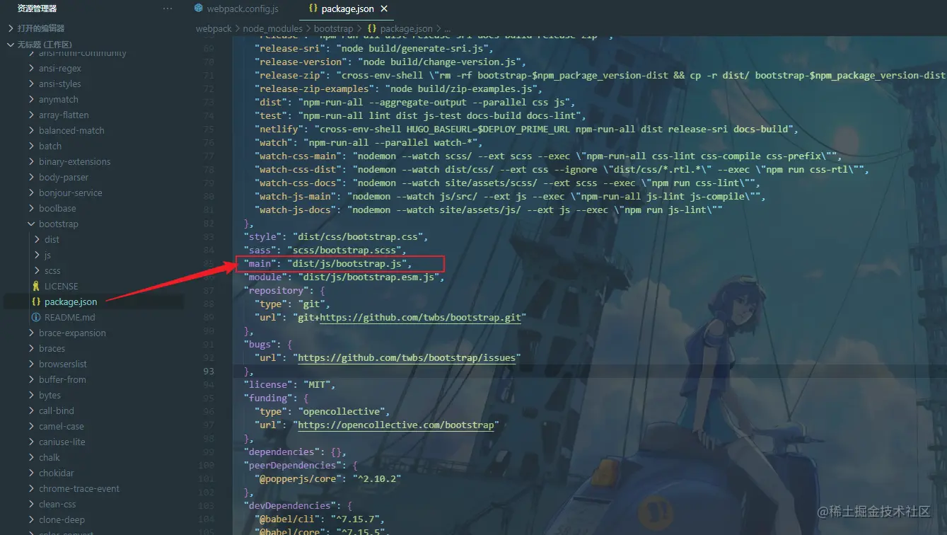Click the 资源管理器 panel title
The width and height of the screenshot is (947, 535).
[x=37, y=8]
